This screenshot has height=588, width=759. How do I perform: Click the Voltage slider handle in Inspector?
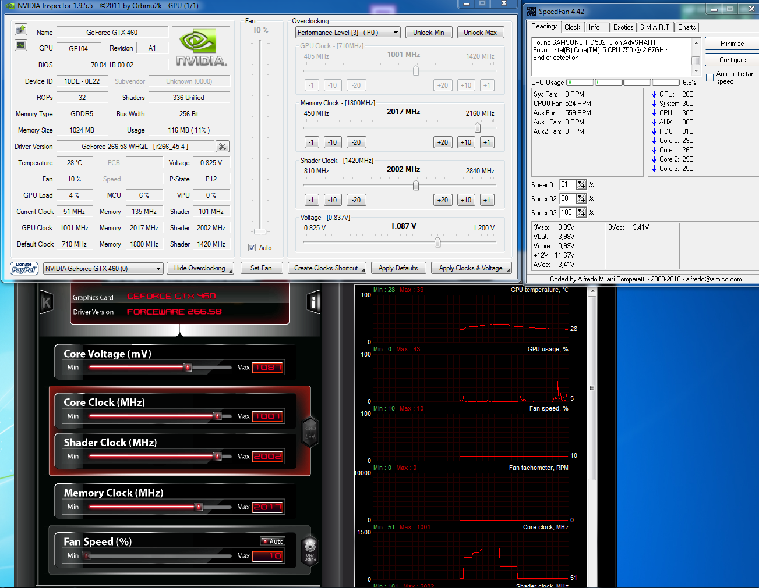click(x=437, y=243)
